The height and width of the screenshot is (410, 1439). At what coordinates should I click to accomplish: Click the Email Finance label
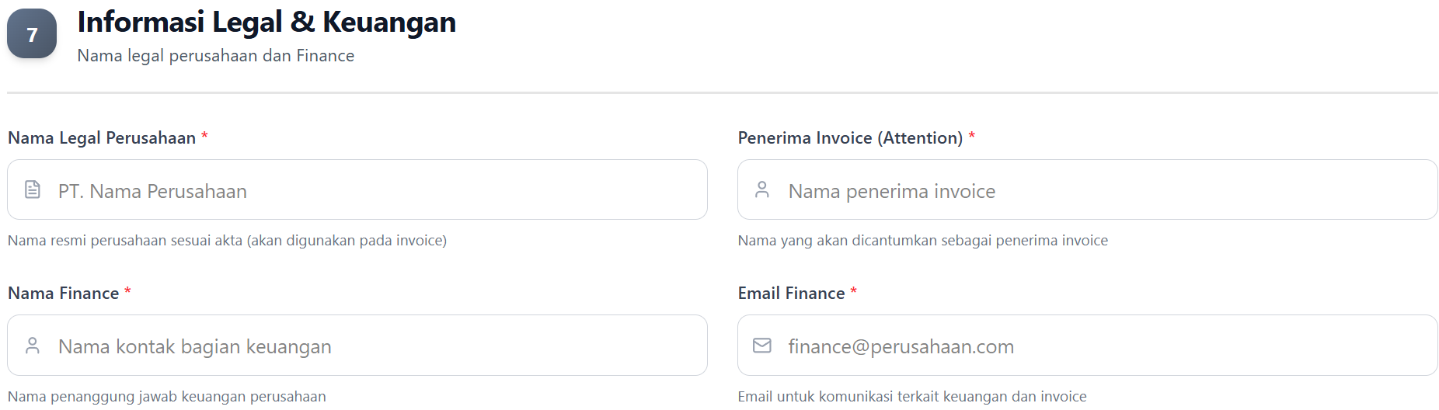point(791,294)
